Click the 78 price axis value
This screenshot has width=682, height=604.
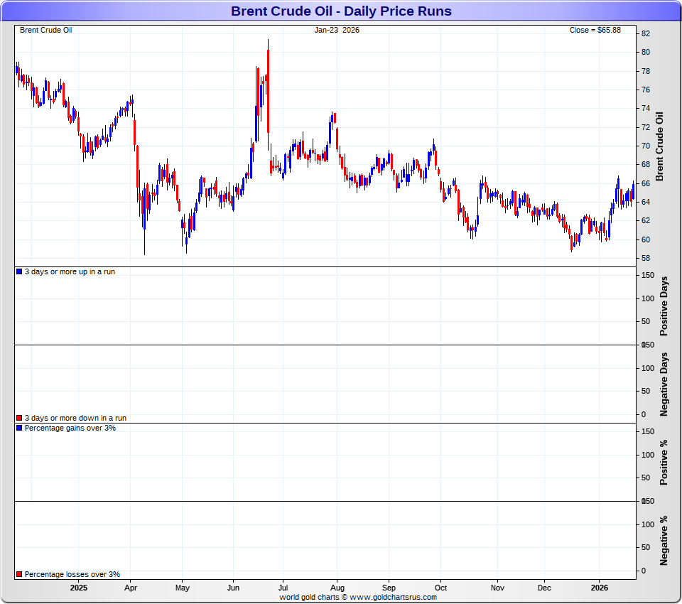646,71
